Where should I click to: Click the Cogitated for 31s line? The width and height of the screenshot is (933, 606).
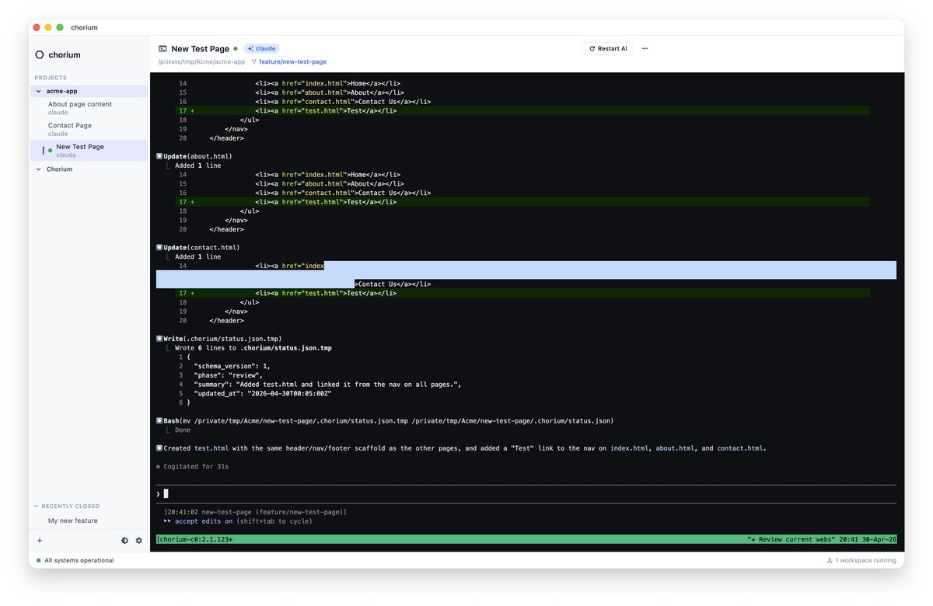click(x=192, y=467)
